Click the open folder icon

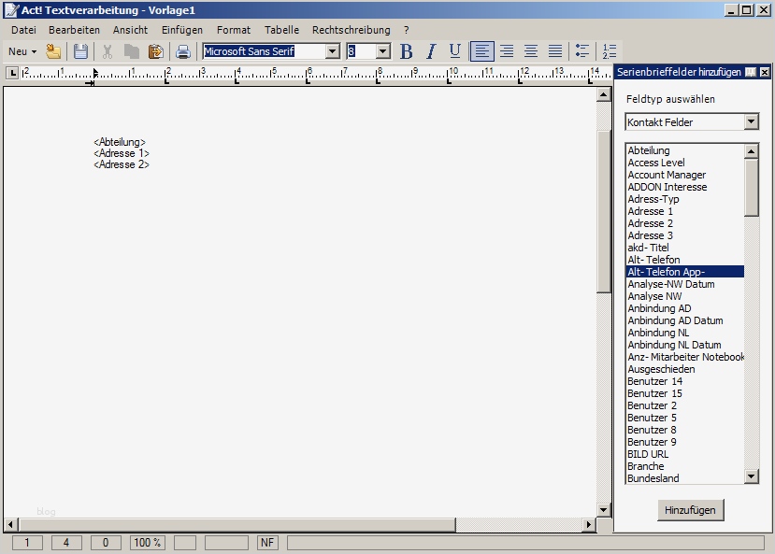53,51
